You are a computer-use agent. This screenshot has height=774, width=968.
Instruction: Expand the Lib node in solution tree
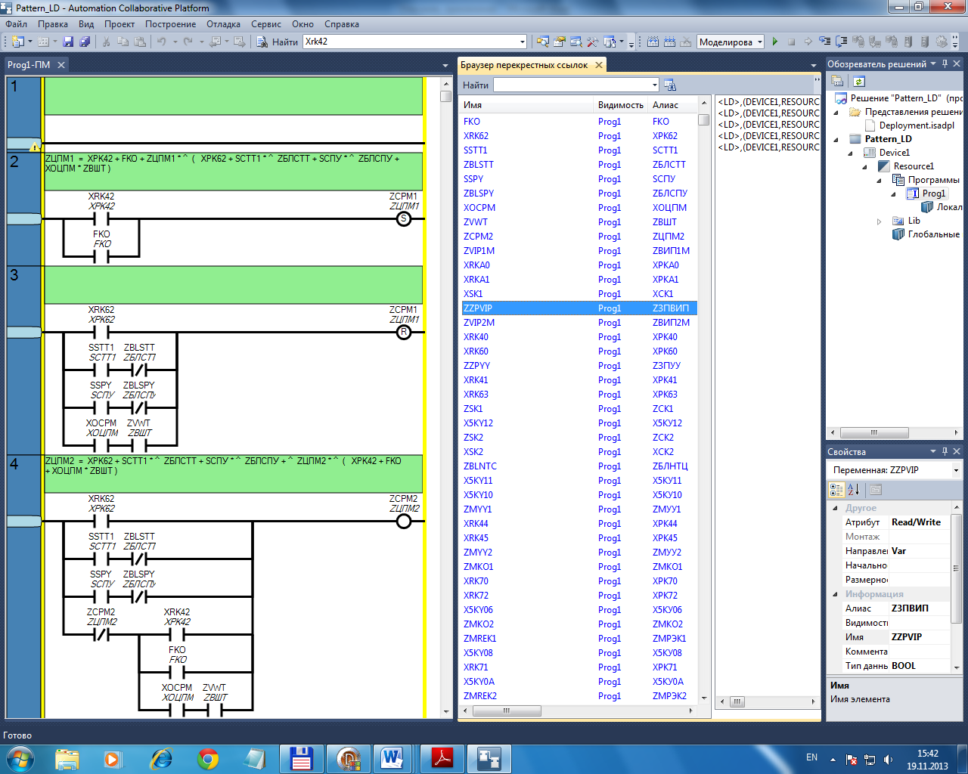pyautogui.click(x=879, y=221)
